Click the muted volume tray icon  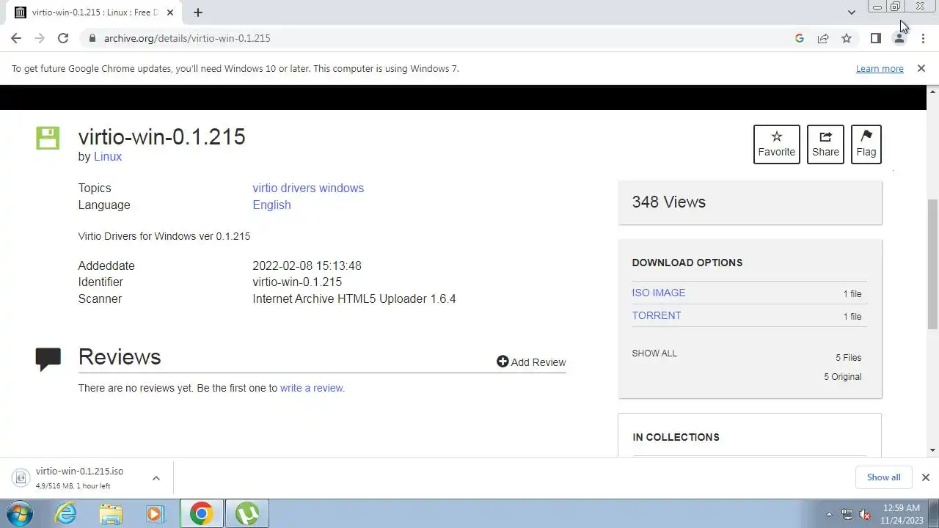click(865, 514)
